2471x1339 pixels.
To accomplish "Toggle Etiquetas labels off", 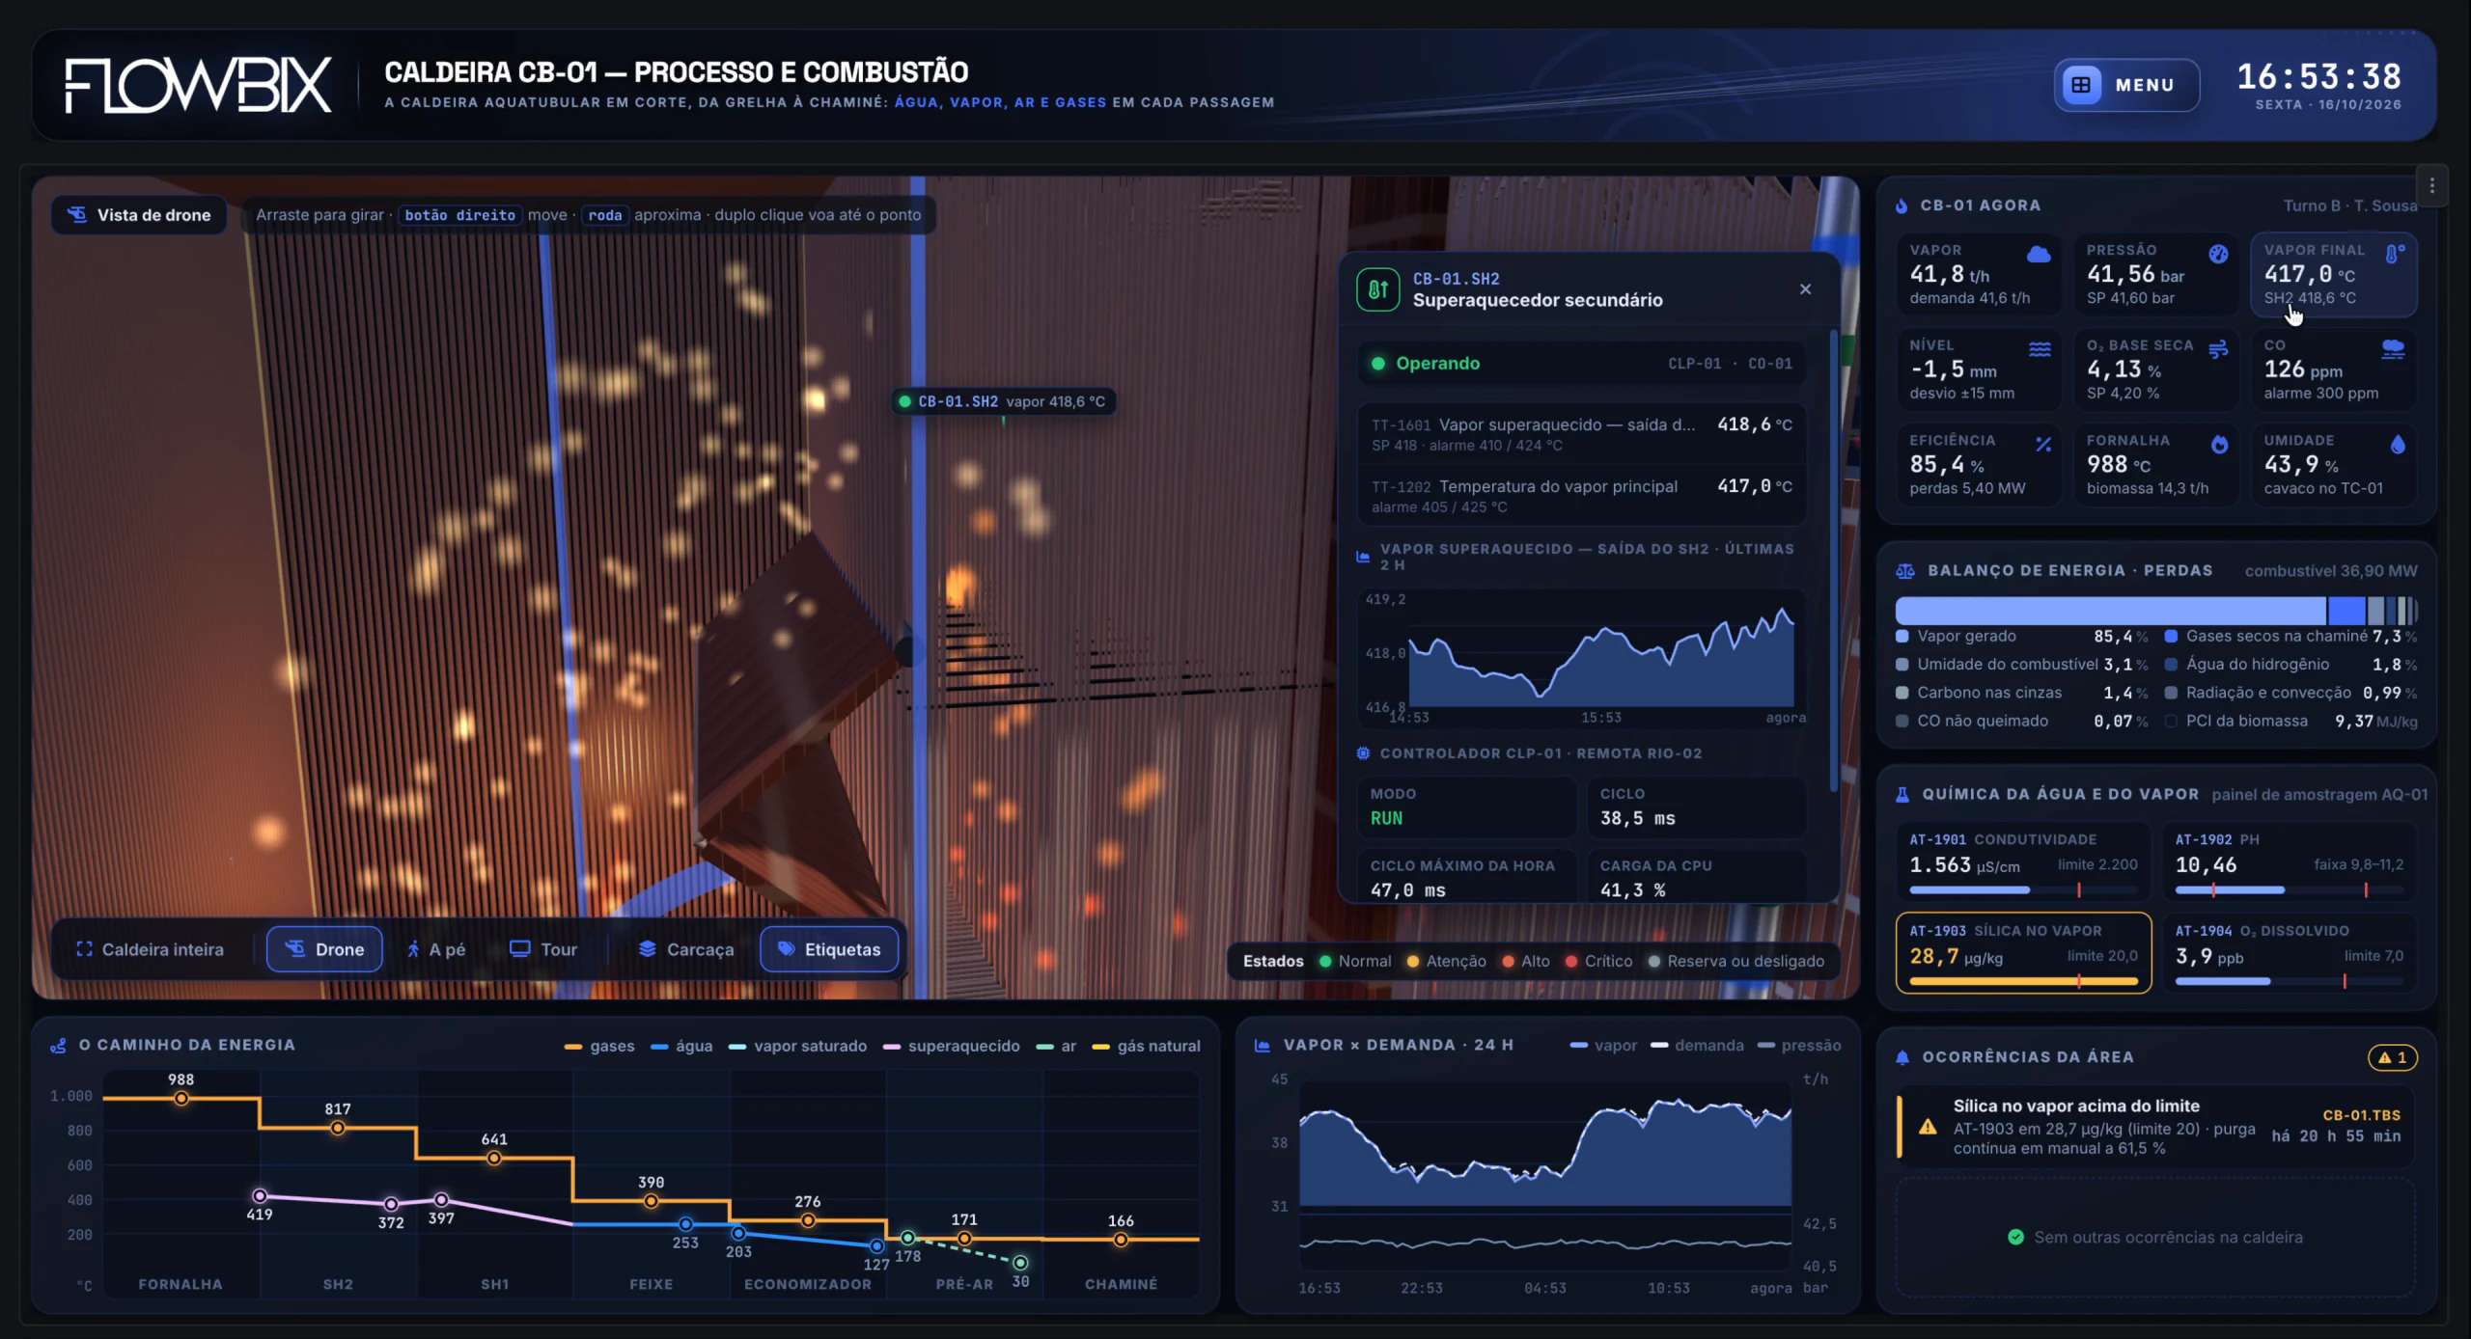I will (x=830, y=949).
